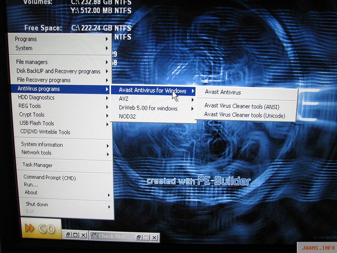The image size is (337, 253).
Task: Expand the System submenu arrow
Action: (107, 48)
